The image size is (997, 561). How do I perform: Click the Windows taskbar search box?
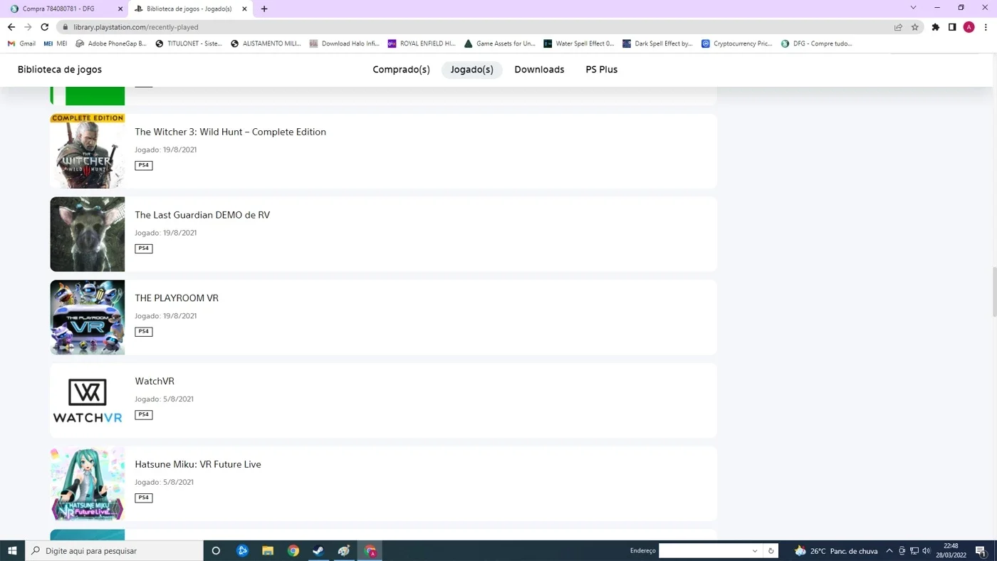pos(115,551)
